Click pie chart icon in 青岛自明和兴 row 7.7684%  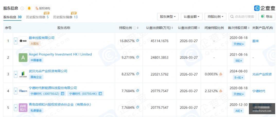137,107
